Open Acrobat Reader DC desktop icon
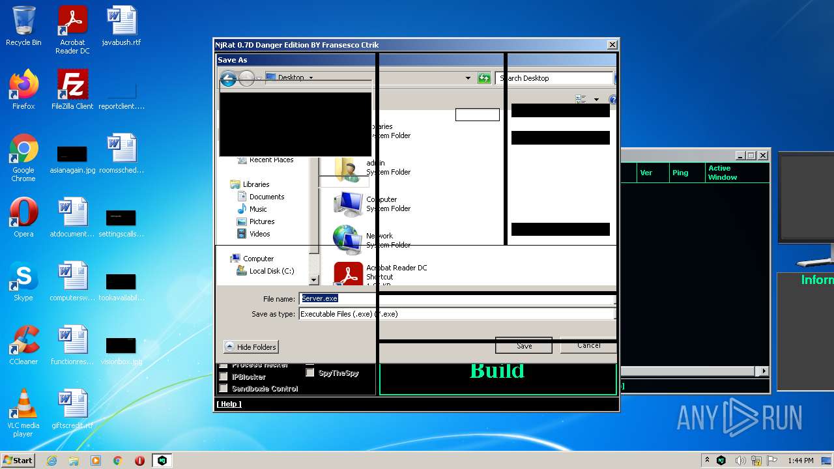This screenshot has height=469, width=834. (72, 30)
